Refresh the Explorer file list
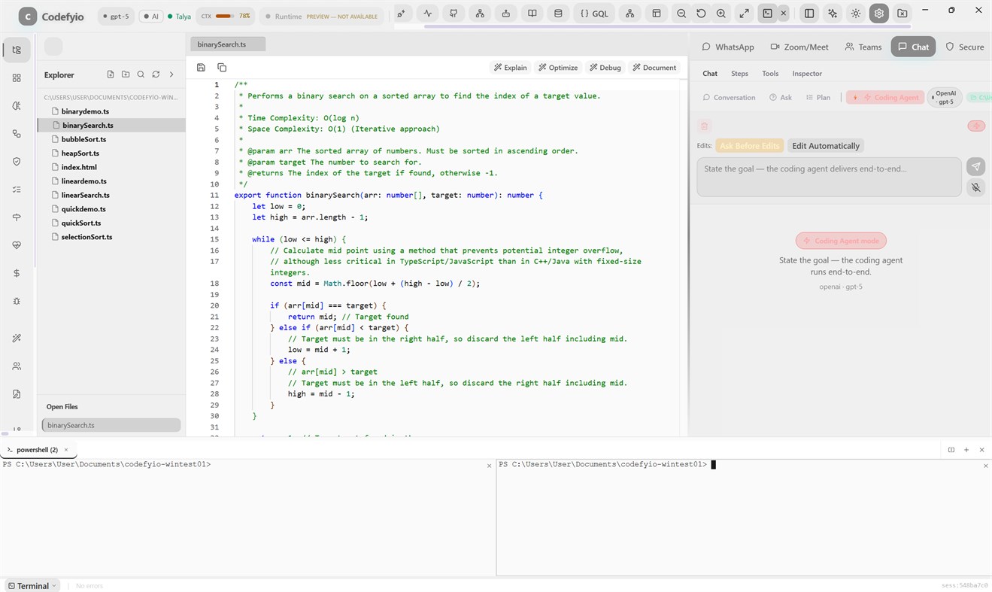The height and width of the screenshot is (592, 992). (156, 74)
